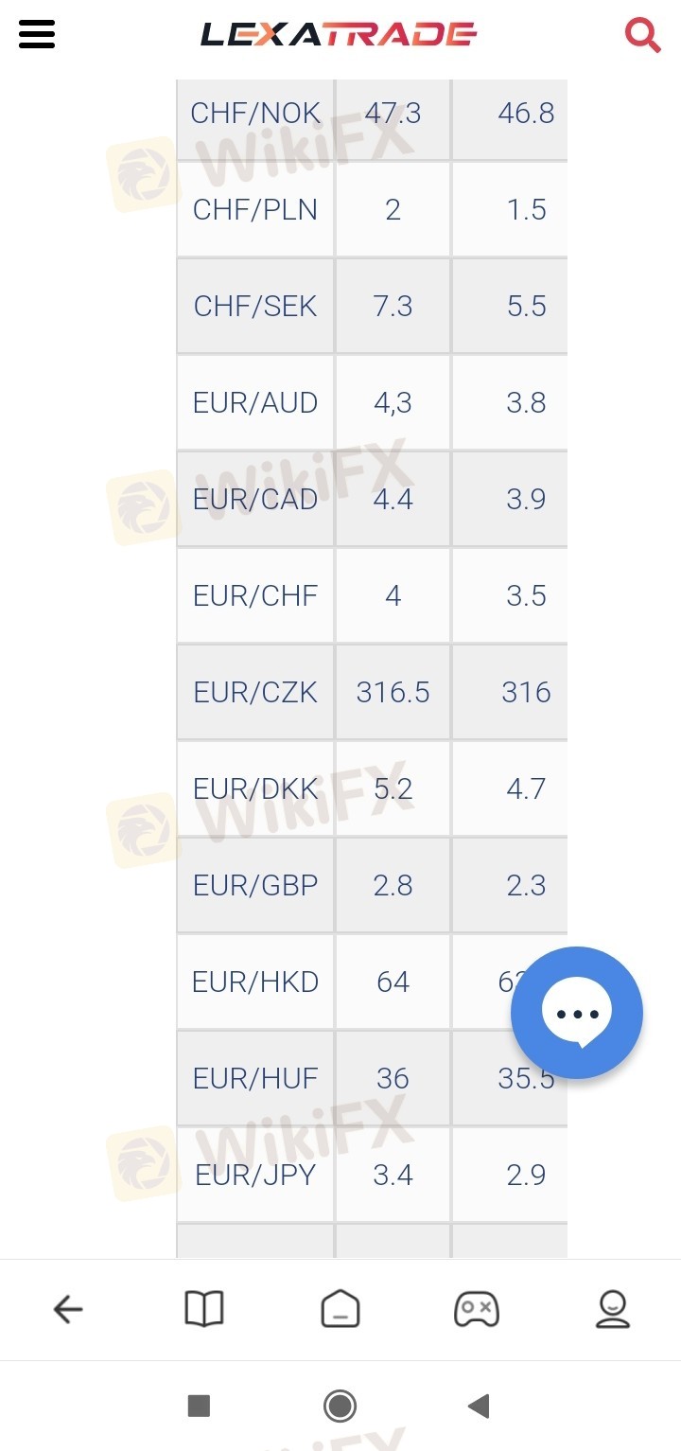Go back using the left arrow icon
681x1451 pixels.
[68, 1310]
